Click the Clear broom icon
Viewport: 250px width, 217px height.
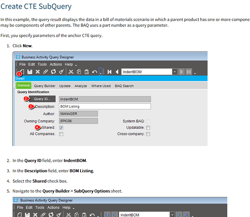[x=61, y=72]
